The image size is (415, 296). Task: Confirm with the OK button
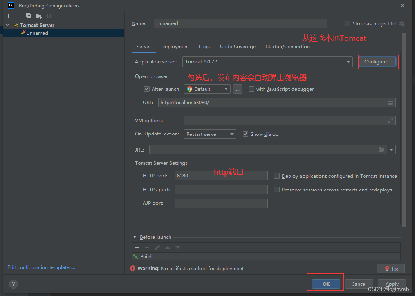[326, 284]
